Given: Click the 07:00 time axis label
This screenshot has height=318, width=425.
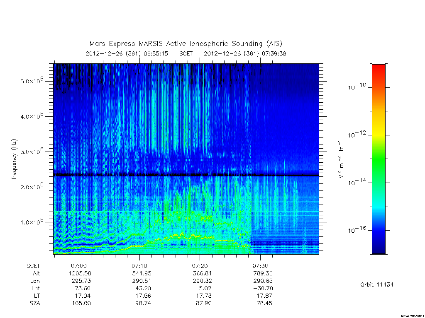Looking at the screenshot, I should [x=79, y=266].
